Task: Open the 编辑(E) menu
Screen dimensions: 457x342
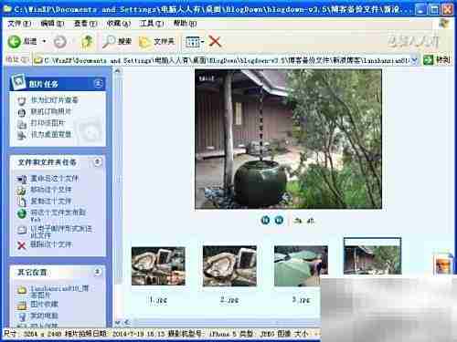Action: tap(52, 24)
